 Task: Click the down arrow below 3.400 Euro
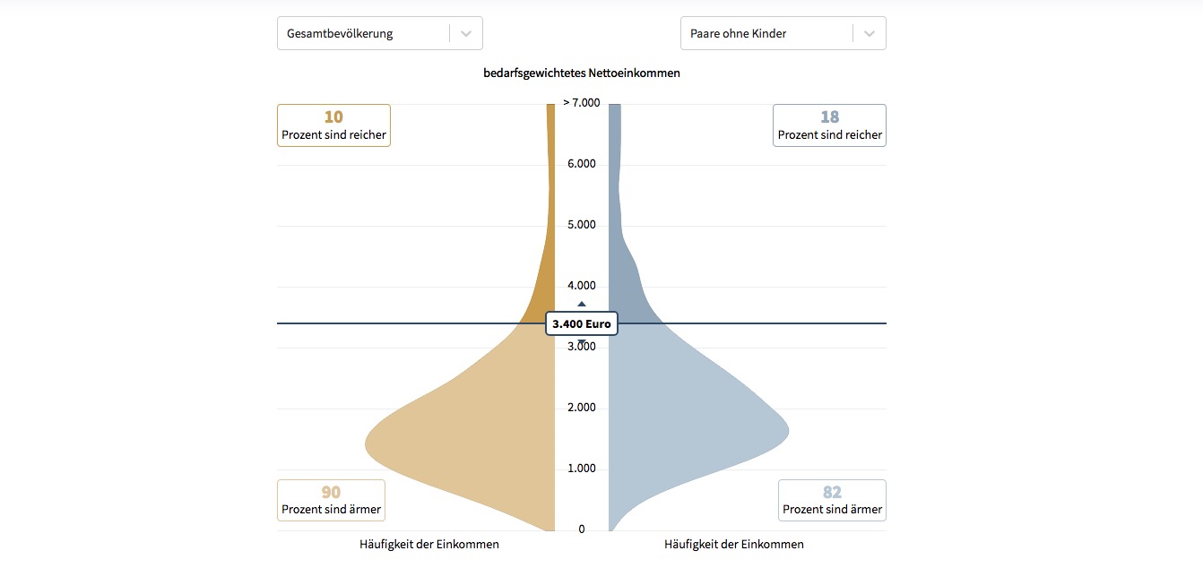tap(581, 342)
